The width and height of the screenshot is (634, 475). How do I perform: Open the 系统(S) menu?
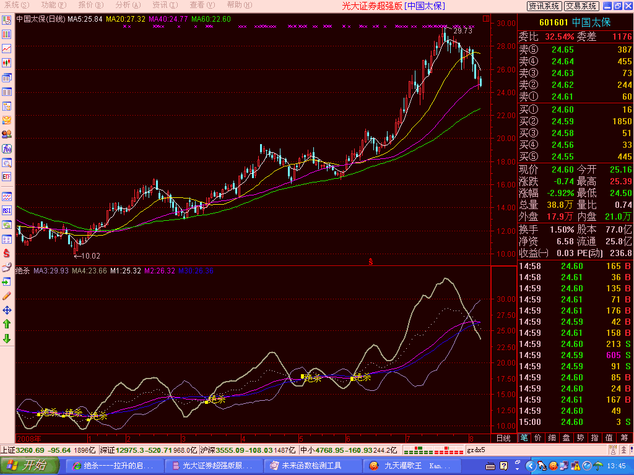(17, 5)
